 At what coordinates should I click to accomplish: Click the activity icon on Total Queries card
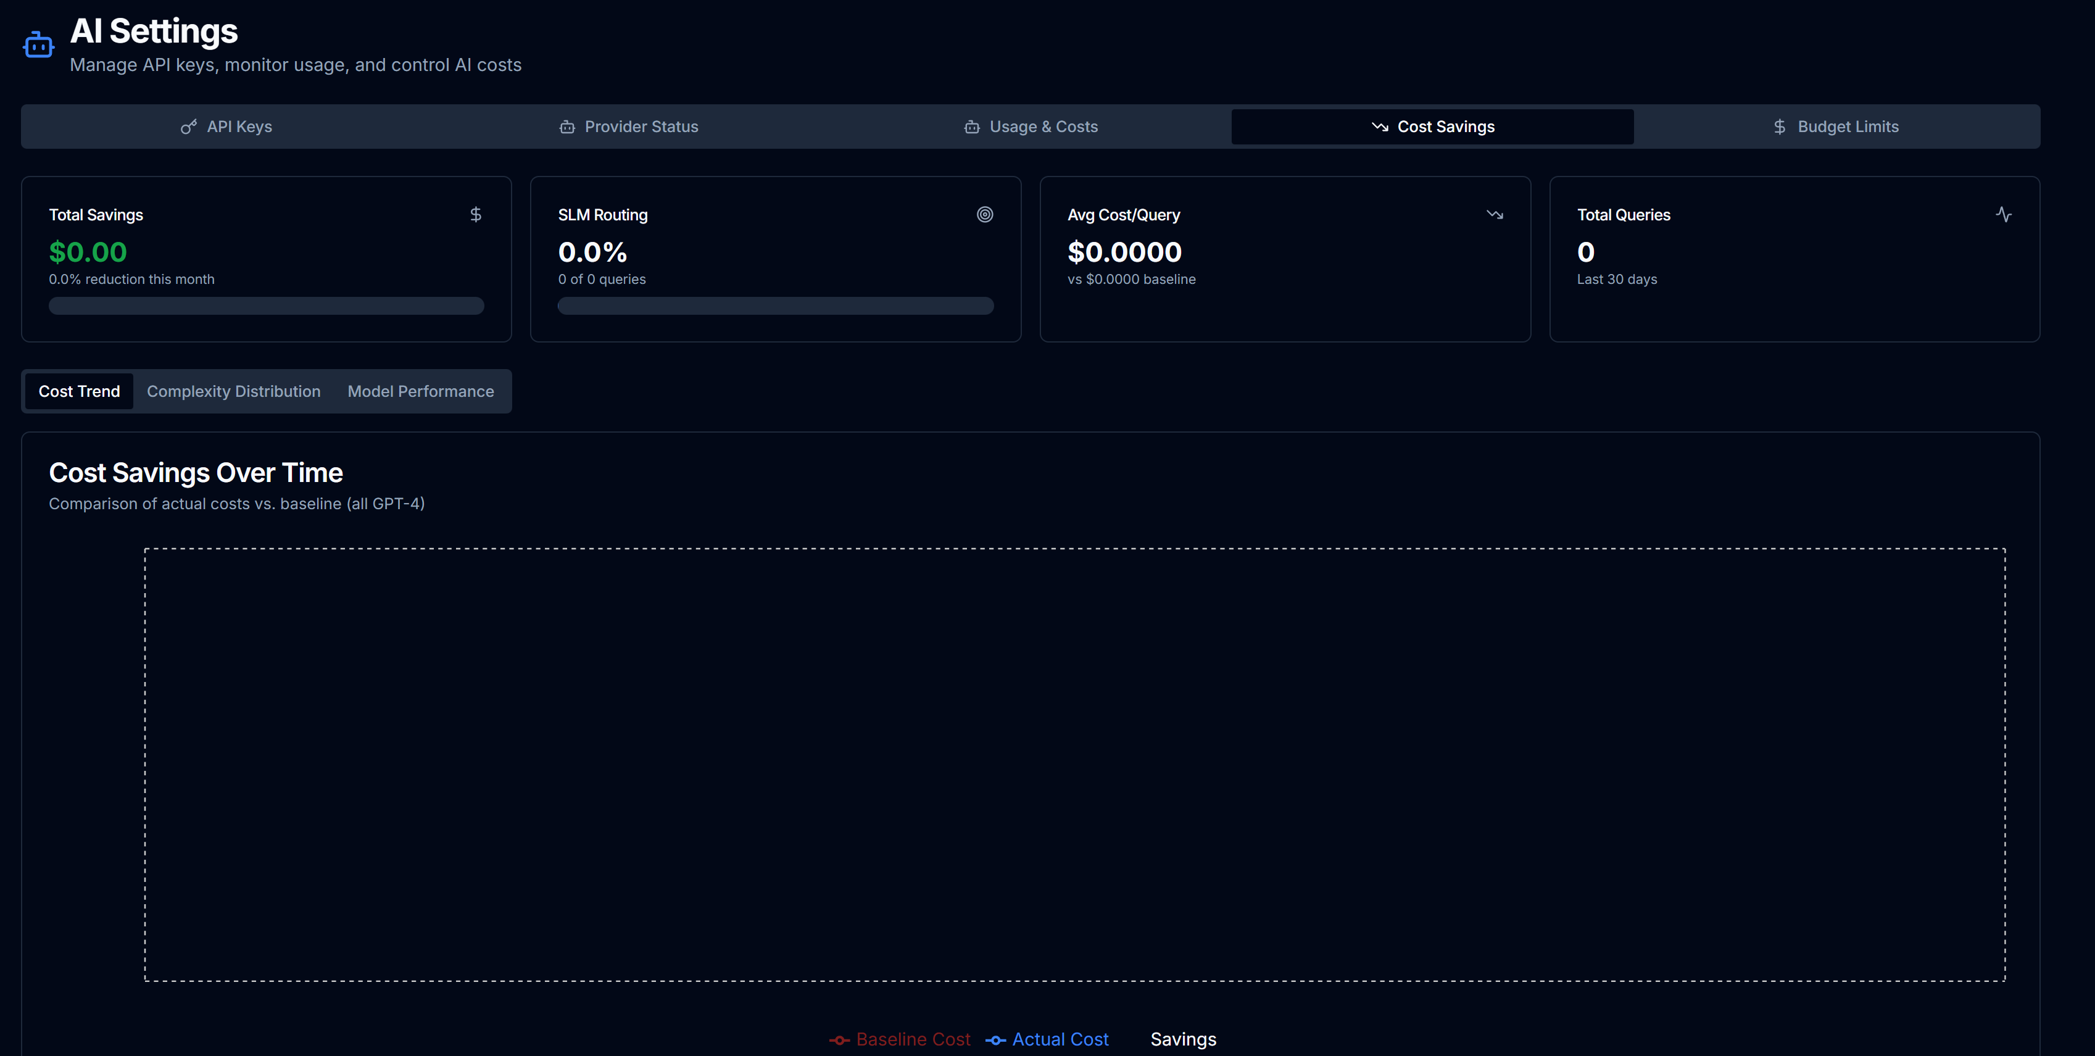coord(2004,214)
